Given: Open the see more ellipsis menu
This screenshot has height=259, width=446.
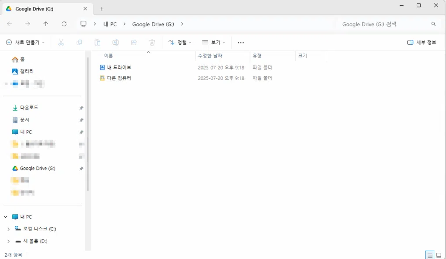Looking at the screenshot, I should tap(241, 43).
